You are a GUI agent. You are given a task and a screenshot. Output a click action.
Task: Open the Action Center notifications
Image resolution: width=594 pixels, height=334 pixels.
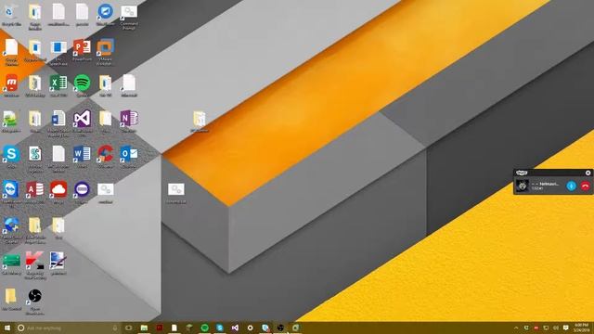(565, 328)
